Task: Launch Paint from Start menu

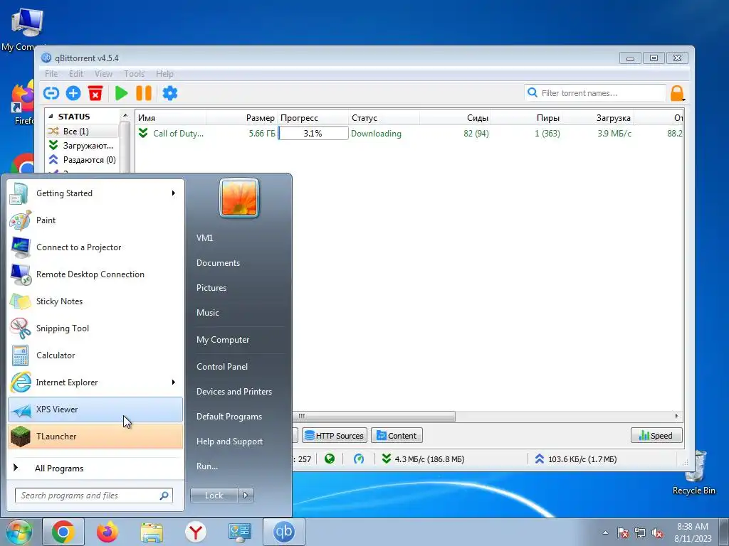Action: (96, 220)
